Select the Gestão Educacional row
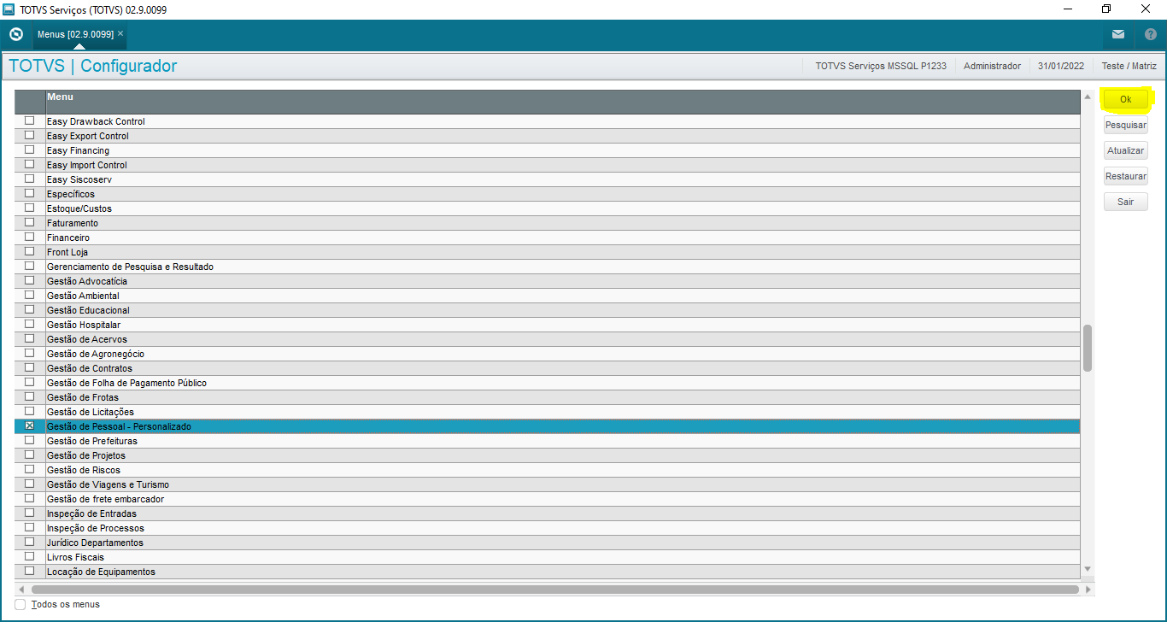The width and height of the screenshot is (1167, 622). 547,310
